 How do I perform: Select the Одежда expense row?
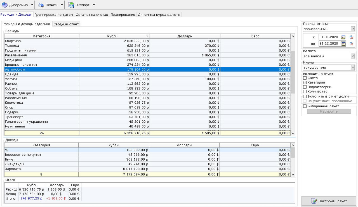[x=147, y=74]
